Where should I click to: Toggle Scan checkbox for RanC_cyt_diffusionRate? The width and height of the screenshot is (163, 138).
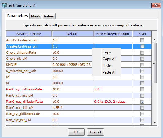[x=142, y=89]
